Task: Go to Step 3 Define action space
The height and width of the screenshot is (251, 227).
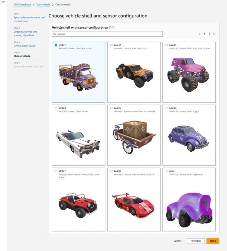Action: coord(24,46)
